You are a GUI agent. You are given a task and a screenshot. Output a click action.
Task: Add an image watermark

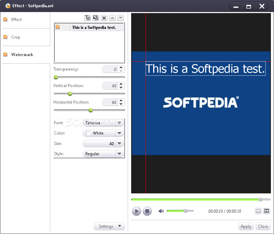96,18
